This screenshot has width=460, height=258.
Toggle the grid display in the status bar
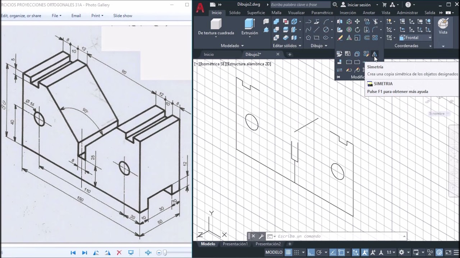(x=288, y=252)
